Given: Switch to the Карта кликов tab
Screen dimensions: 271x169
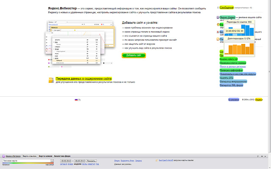Looking at the screenshot, I should [45, 156].
